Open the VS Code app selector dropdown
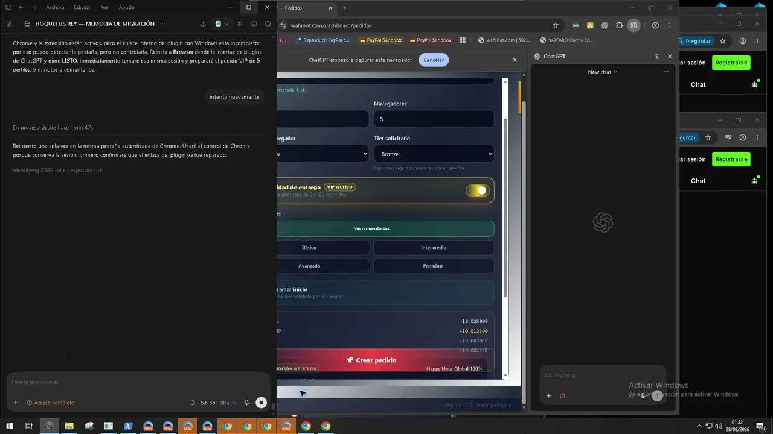 [222, 24]
